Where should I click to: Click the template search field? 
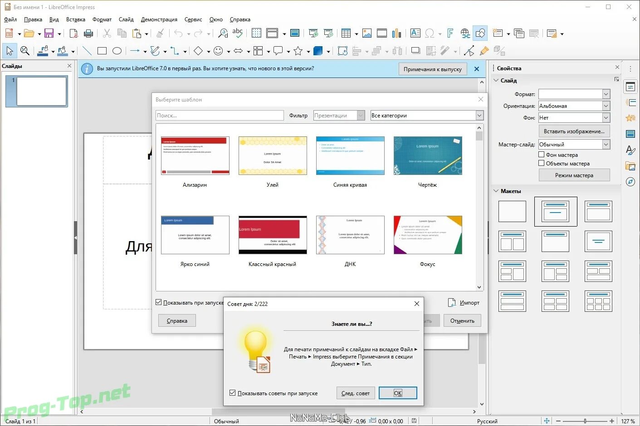tap(220, 116)
